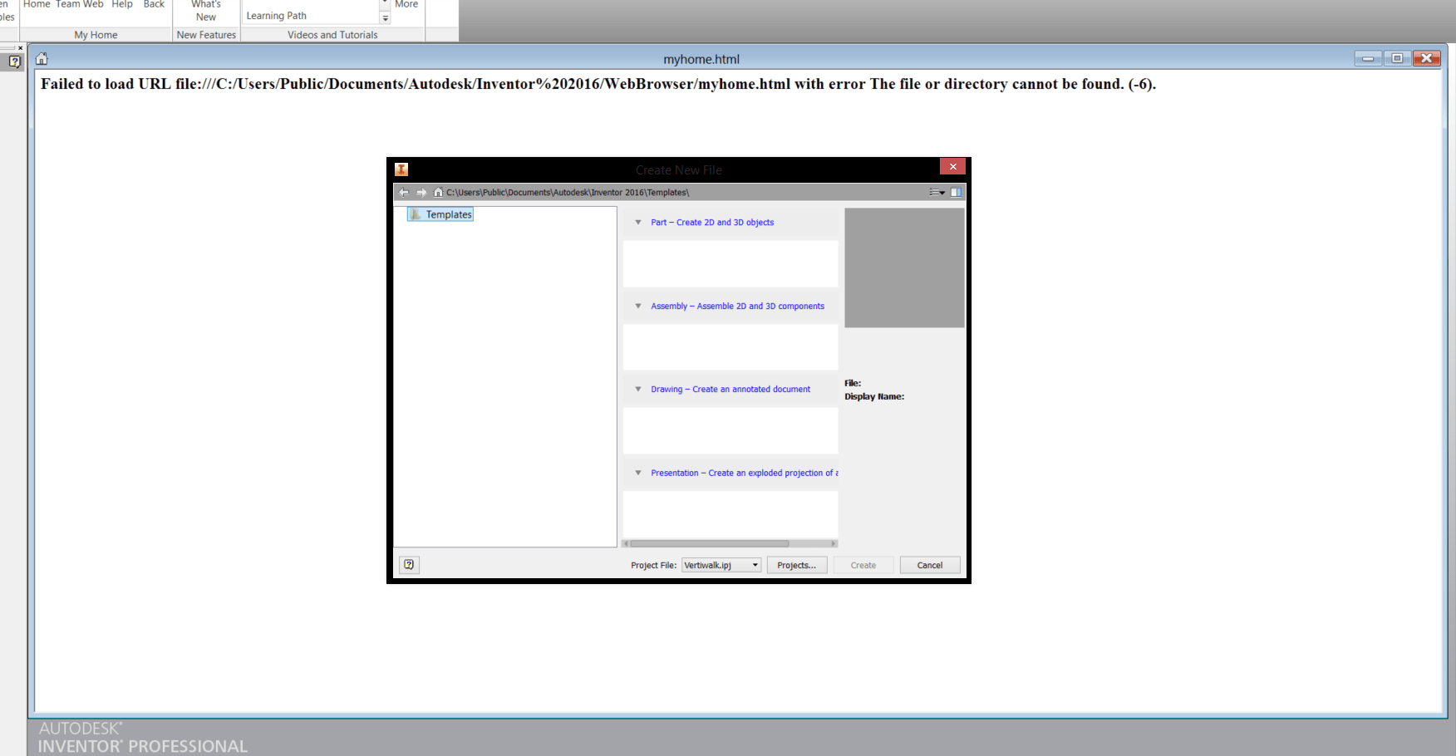Click the split preview pane icon
Screen dimensions: 1456x756
[956, 192]
